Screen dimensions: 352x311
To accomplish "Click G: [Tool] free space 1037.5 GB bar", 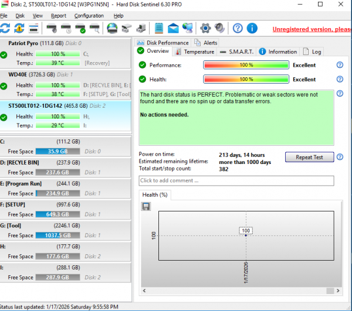I will pyautogui.click(x=57, y=235).
